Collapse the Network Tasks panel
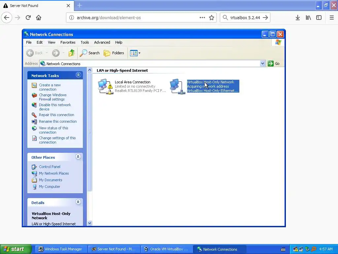The image size is (338, 254). (78, 75)
